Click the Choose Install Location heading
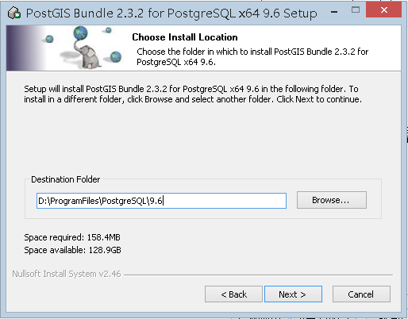The image size is (408, 319). (185, 37)
